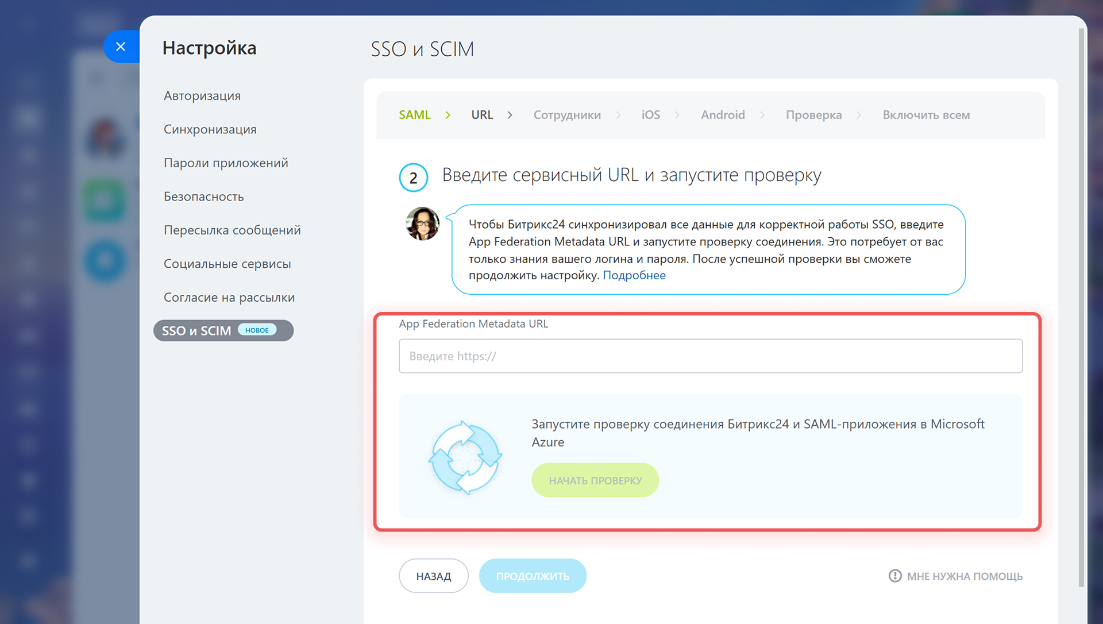Select the URL wizard step

[482, 115]
